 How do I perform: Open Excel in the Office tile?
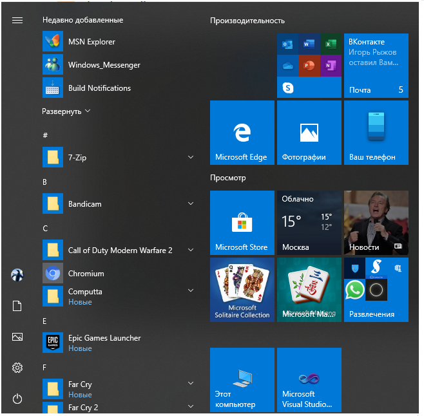331,44
